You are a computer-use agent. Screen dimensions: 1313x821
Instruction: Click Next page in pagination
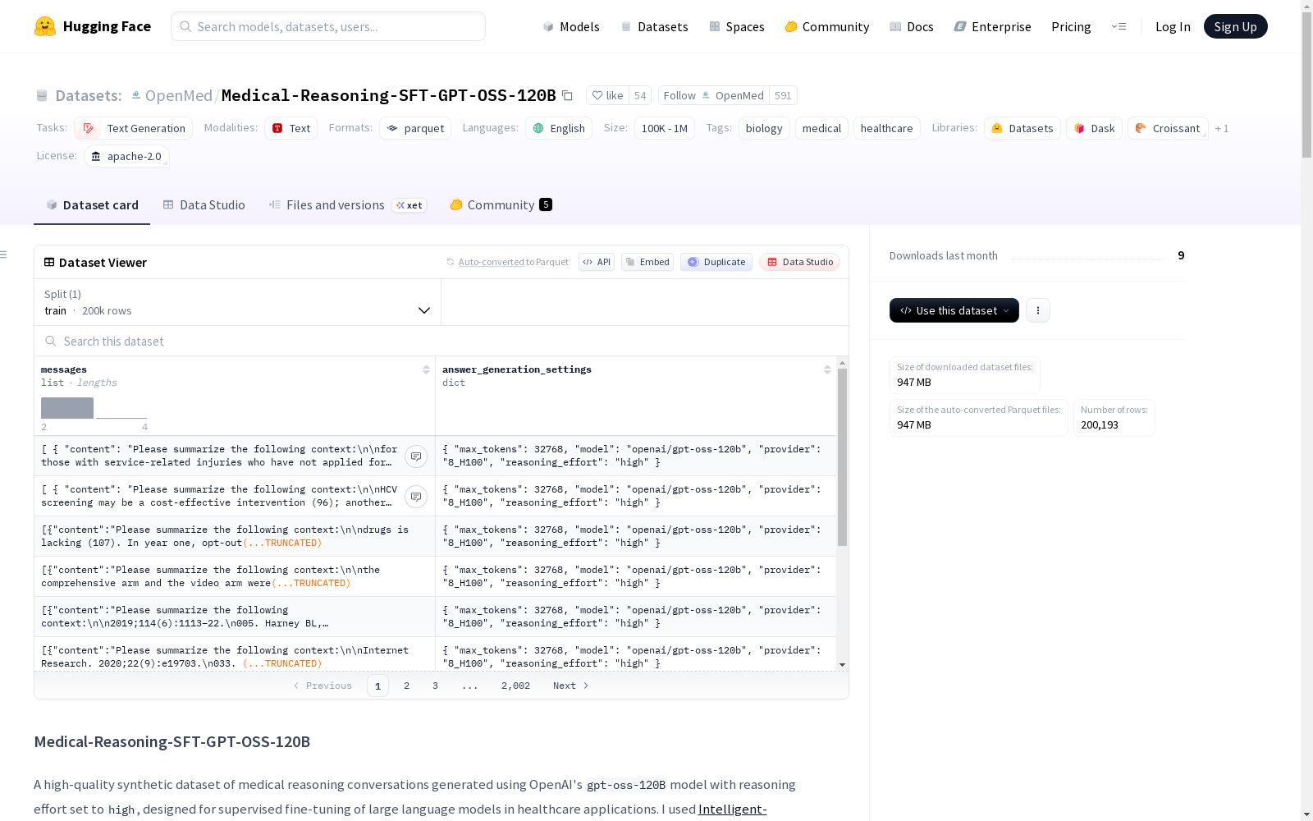click(570, 686)
